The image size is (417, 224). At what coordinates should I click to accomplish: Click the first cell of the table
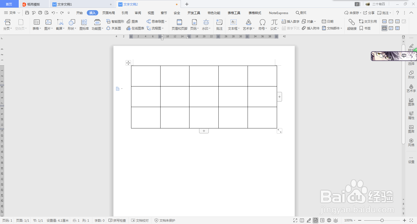click(146, 76)
